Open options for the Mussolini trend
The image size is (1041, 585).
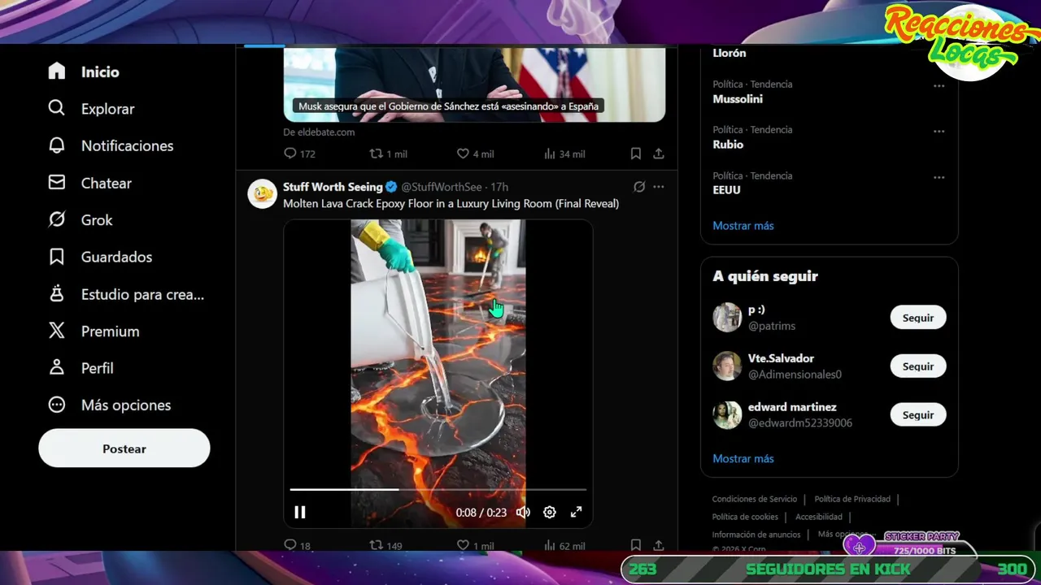(x=939, y=85)
